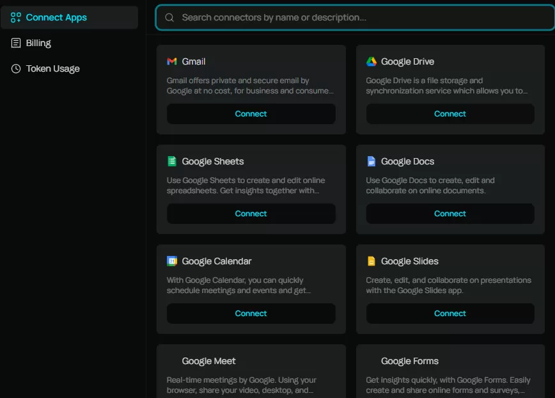Connect the Gmail app

pyautogui.click(x=251, y=114)
